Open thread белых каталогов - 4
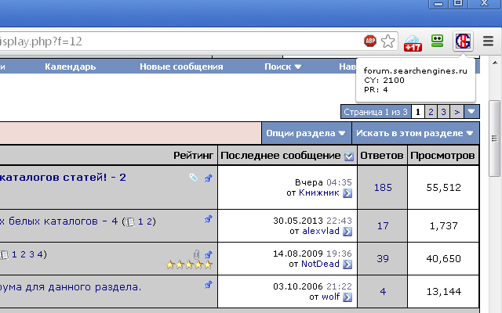 59,221
